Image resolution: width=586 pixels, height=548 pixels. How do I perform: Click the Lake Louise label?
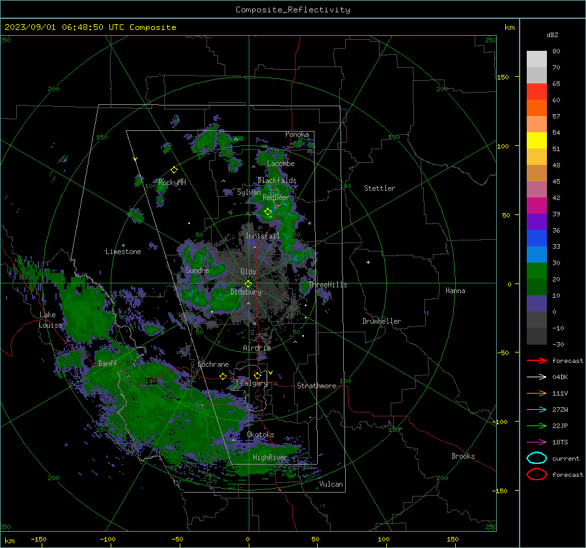[50, 320]
